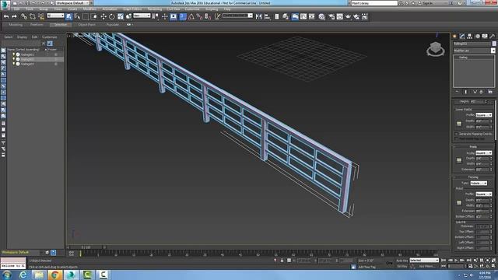This screenshot has width=498, height=280.
Task: Click the Undo arrow in the main toolbar
Action: 6,16
